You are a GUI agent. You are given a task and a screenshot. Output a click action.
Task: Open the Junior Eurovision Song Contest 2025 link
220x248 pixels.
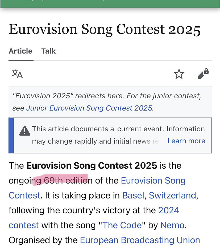(x=89, y=108)
